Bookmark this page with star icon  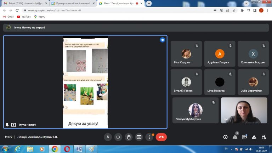234,10
